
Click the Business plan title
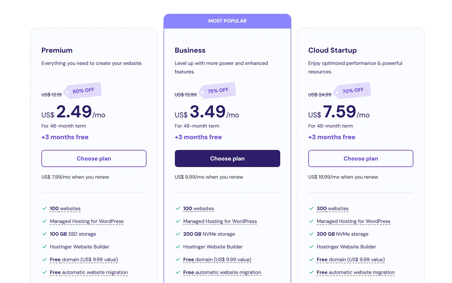tap(190, 50)
